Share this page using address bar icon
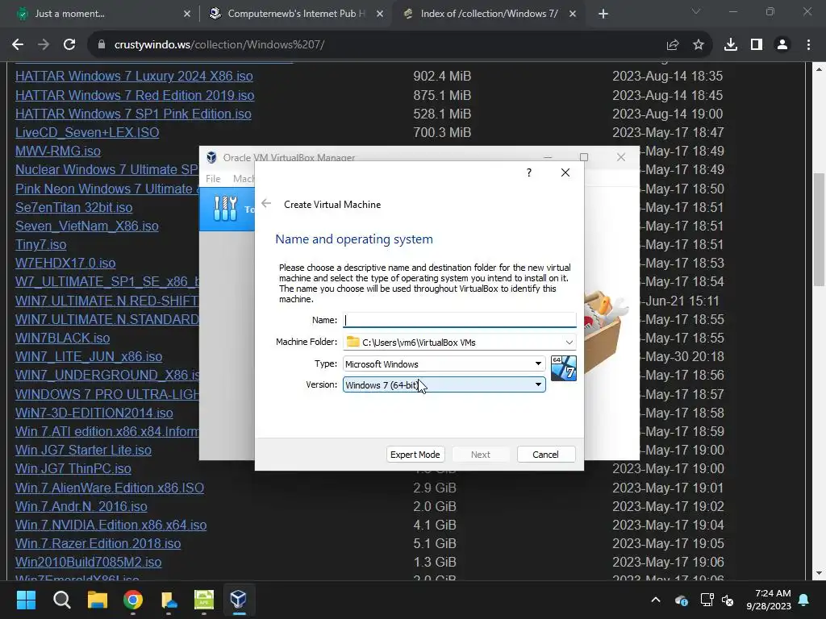This screenshot has height=619, width=826. tap(673, 45)
